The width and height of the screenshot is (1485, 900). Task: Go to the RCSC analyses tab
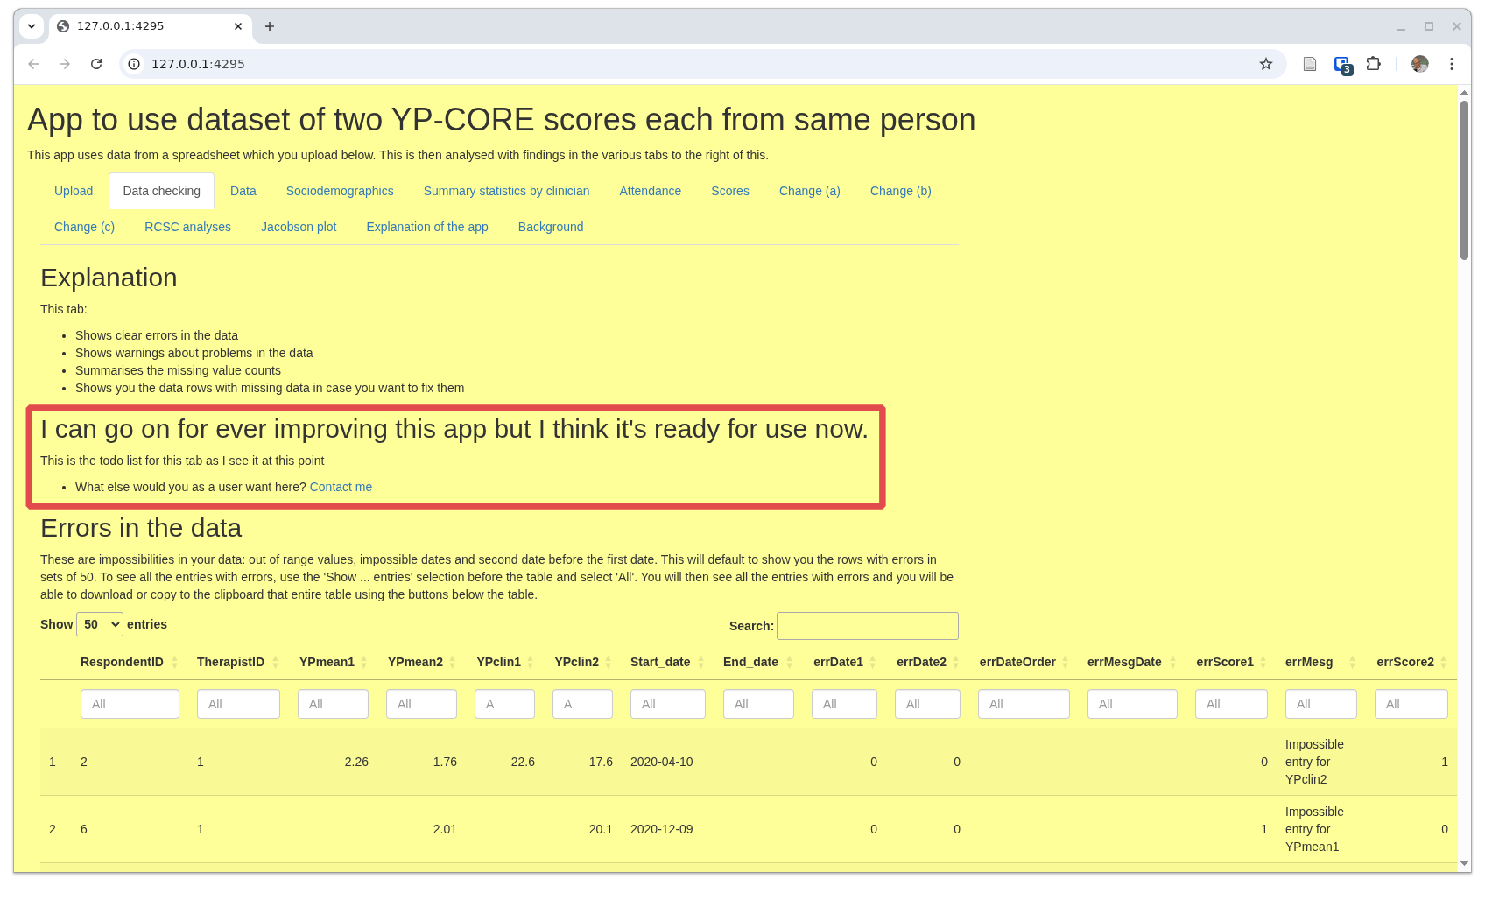coord(187,227)
